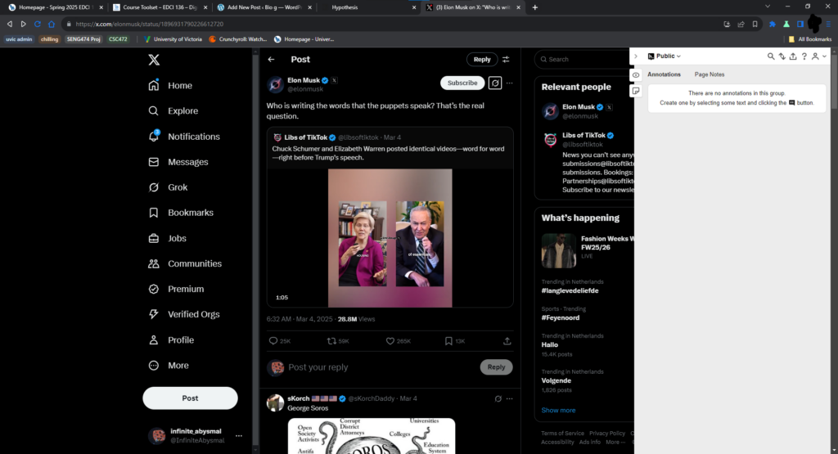Open the Hypothesis user account dropdown
The height and width of the screenshot is (454, 838).
tap(818, 56)
